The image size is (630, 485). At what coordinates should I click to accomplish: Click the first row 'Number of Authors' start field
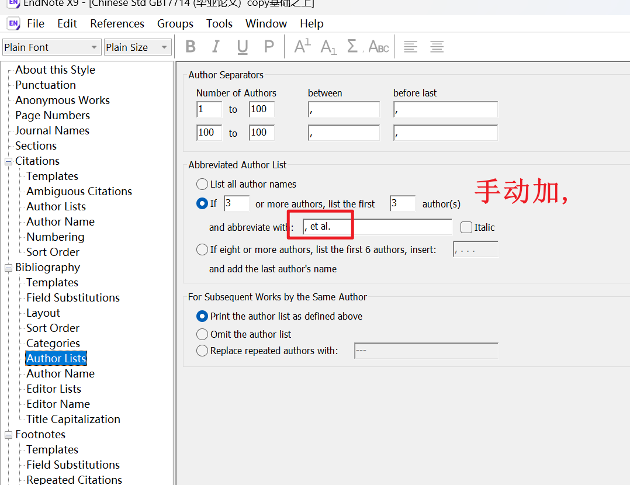pyautogui.click(x=209, y=109)
